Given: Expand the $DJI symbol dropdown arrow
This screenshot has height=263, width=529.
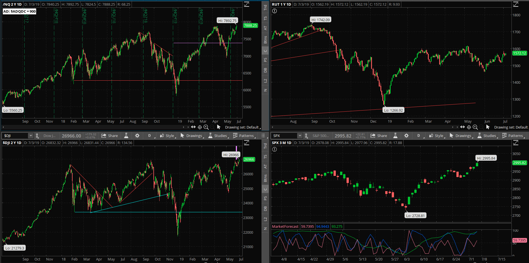Looking at the screenshot, I should (x=31, y=136).
